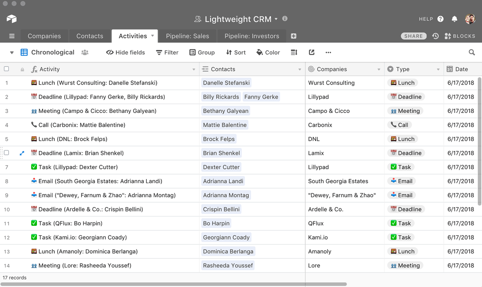Screen dimensions: 482x287
Task: Open the Type field dropdown arrow
Action: (x=437, y=69)
